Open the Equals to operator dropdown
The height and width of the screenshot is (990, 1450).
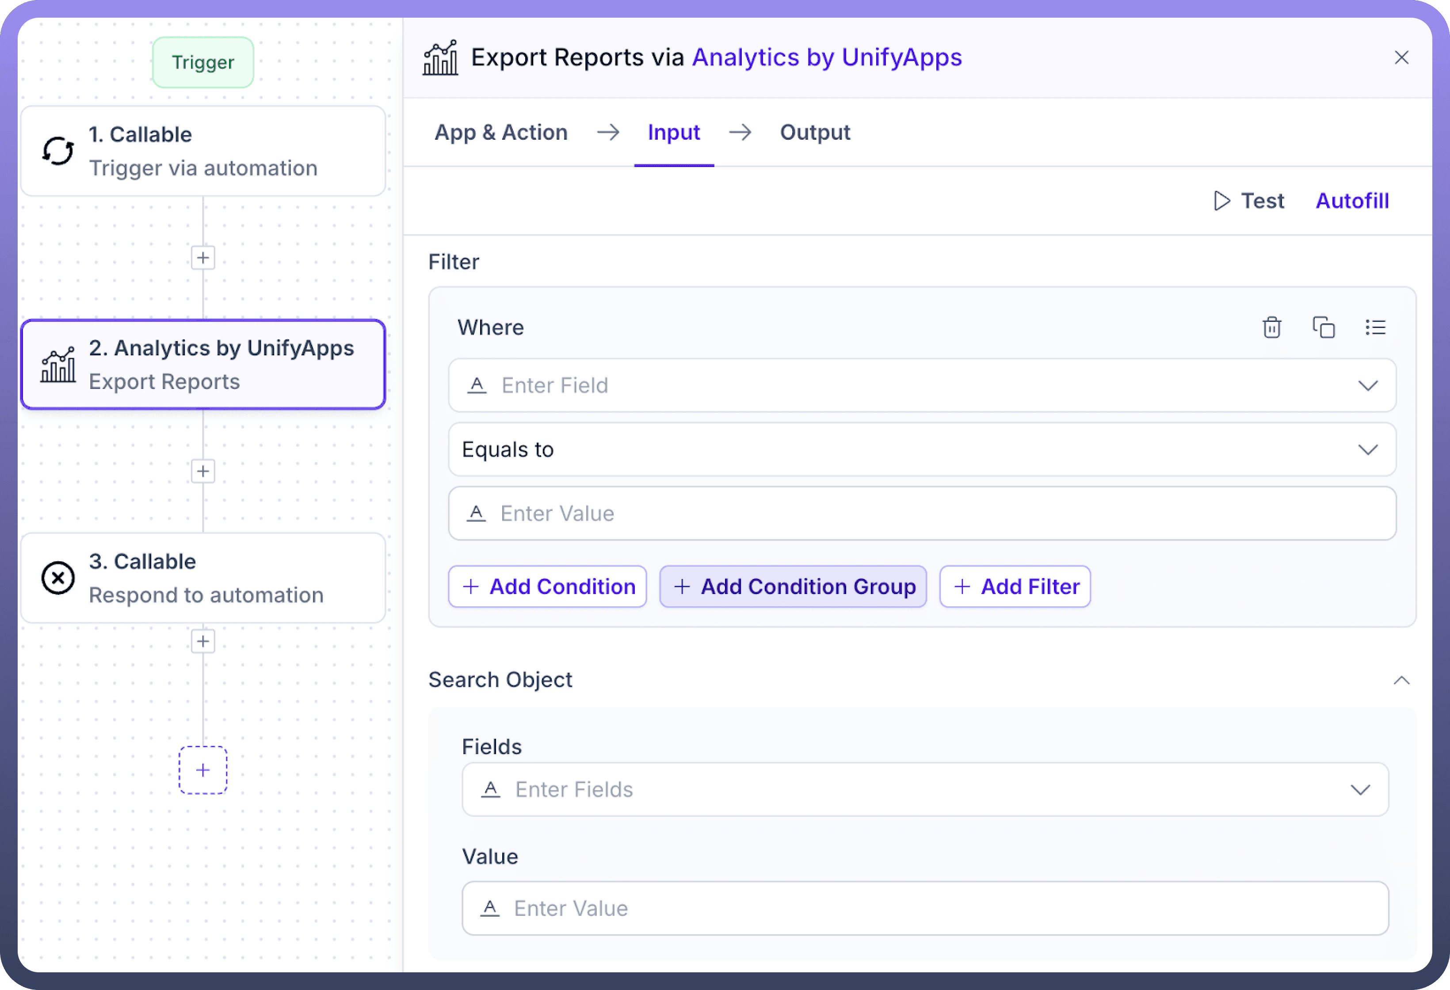coord(922,450)
